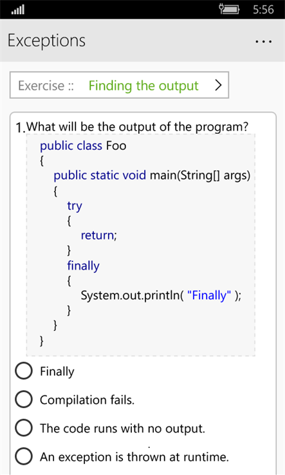Select the "Finally" answer radio button
285x475 pixels.
coord(24,371)
